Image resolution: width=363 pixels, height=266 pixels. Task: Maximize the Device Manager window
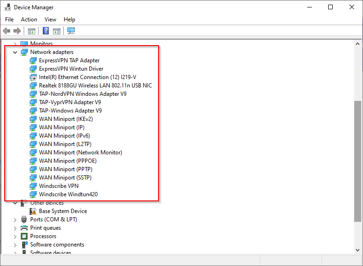(x=330, y=7)
